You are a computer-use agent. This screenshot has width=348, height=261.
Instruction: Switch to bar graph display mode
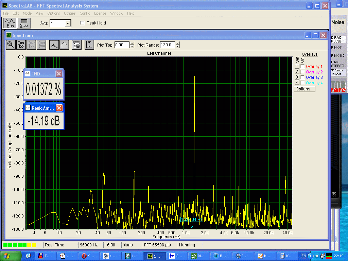[64, 45]
